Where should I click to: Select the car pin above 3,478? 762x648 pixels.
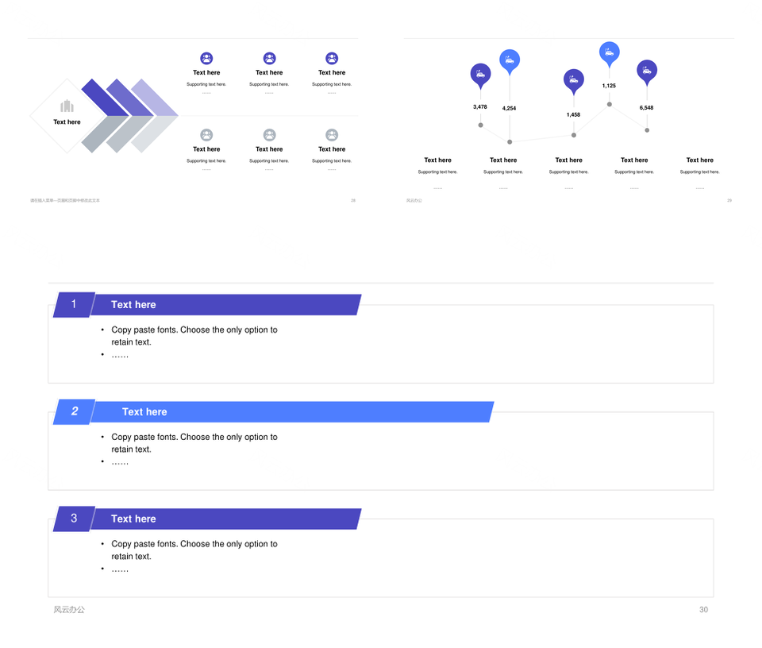(x=480, y=74)
